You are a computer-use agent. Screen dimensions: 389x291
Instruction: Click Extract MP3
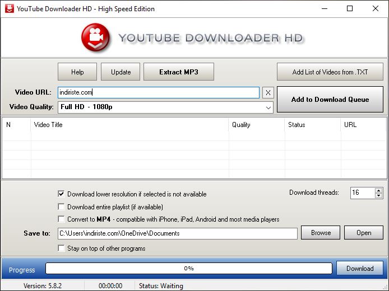tap(179, 72)
